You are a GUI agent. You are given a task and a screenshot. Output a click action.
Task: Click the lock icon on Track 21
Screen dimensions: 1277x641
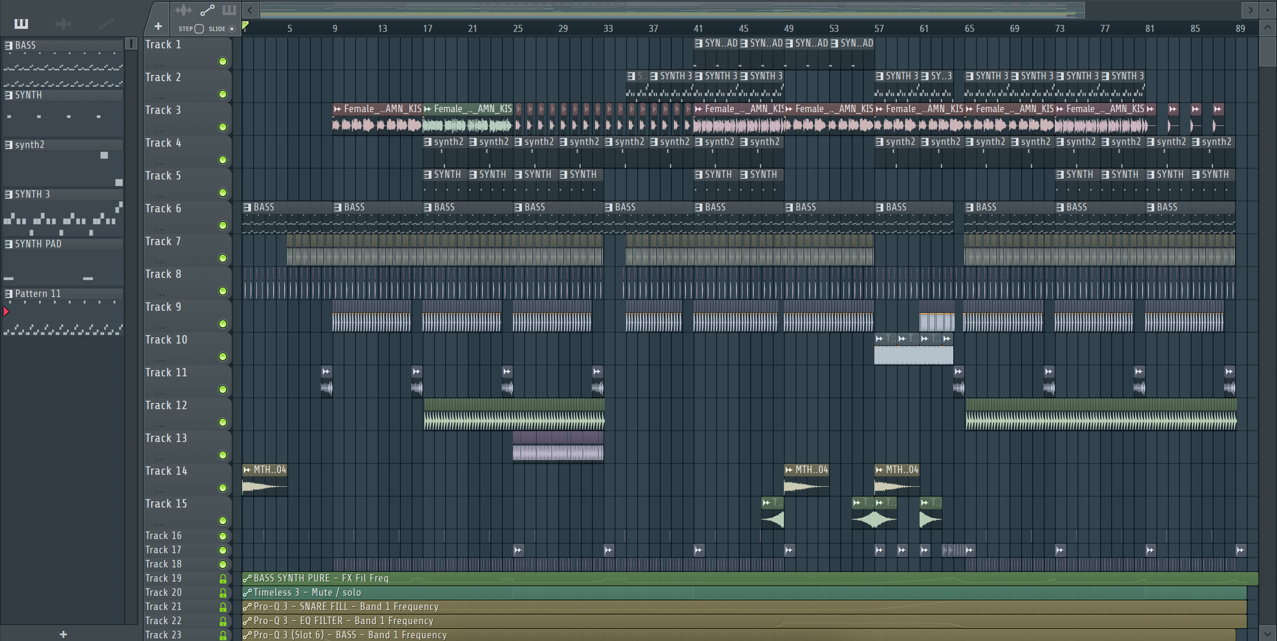coord(223,607)
